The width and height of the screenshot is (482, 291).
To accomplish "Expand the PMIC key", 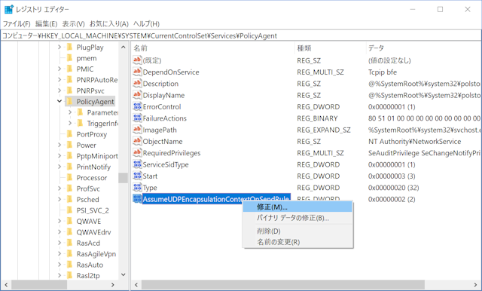I will point(59,69).
